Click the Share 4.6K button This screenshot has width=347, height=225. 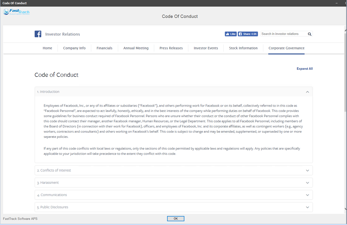[248, 34]
